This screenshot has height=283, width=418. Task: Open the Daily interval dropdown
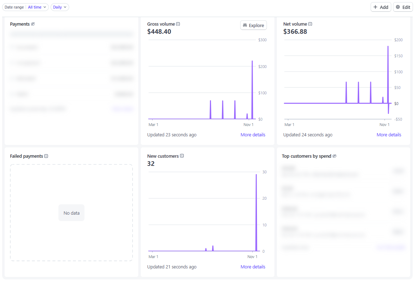point(60,7)
